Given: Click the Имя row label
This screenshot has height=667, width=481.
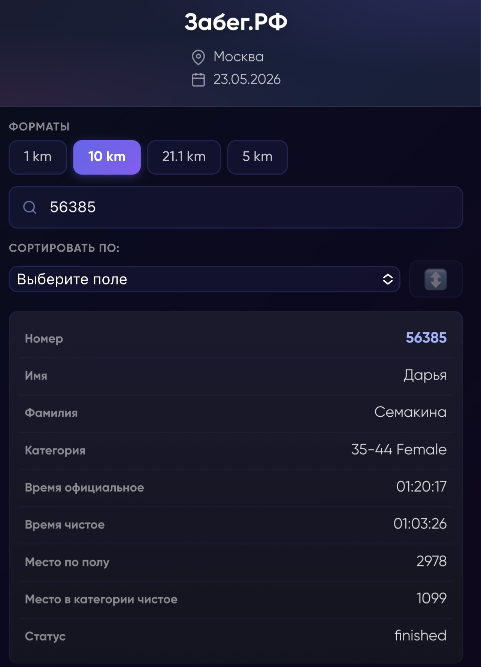Looking at the screenshot, I should [x=36, y=376].
